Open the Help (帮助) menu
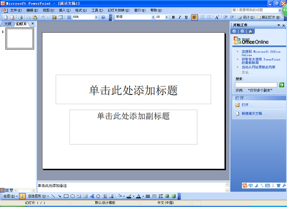Screen dimensions: 287x207 156,11
